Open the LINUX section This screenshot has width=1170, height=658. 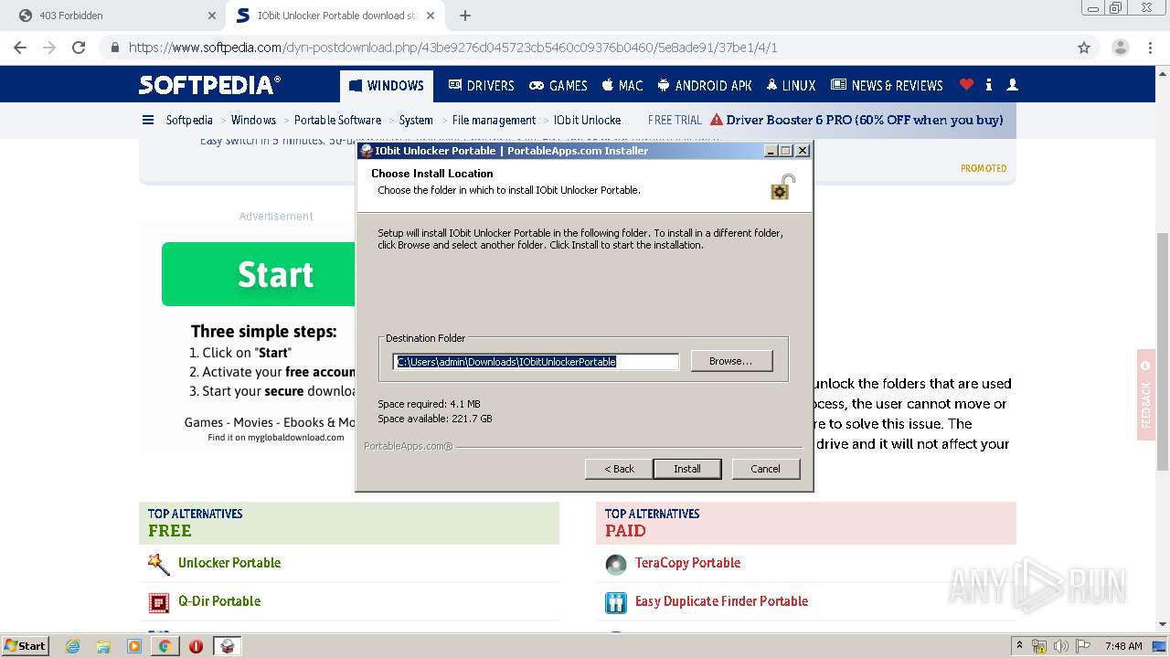[x=792, y=86]
